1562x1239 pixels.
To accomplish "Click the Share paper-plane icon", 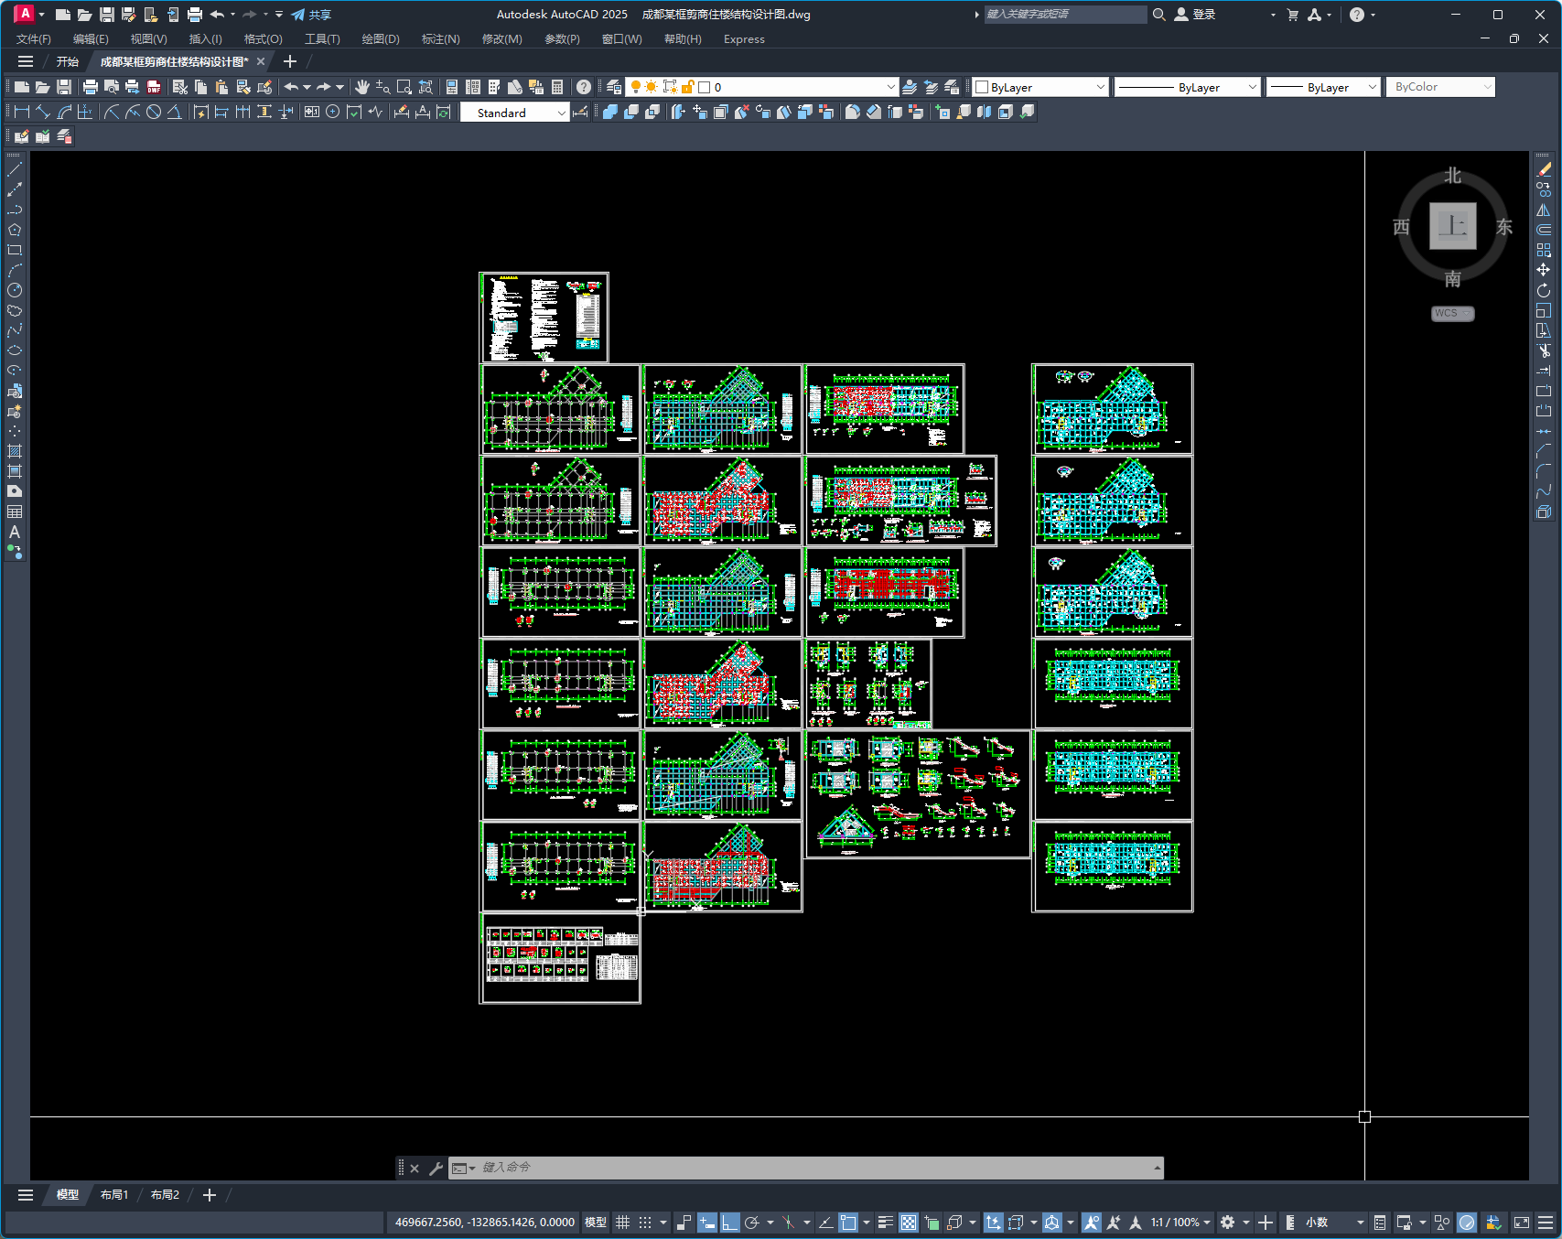I will click(x=297, y=15).
